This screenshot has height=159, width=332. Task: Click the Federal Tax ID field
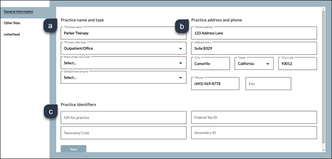(254, 117)
